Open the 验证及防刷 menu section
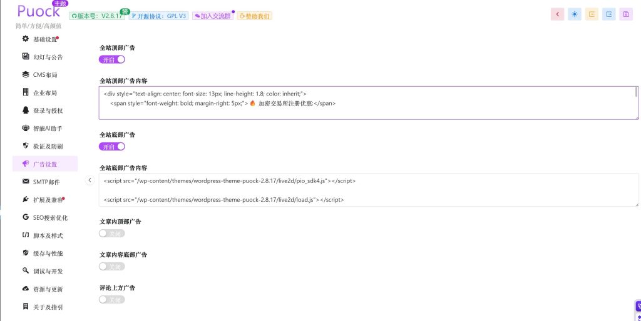The width and height of the screenshot is (641, 321). click(45, 146)
